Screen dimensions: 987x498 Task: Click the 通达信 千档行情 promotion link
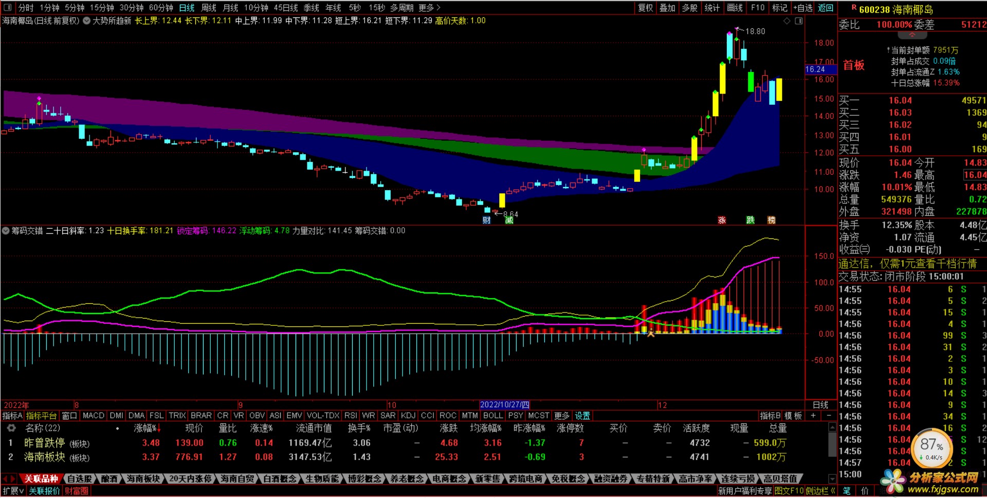(907, 264)
